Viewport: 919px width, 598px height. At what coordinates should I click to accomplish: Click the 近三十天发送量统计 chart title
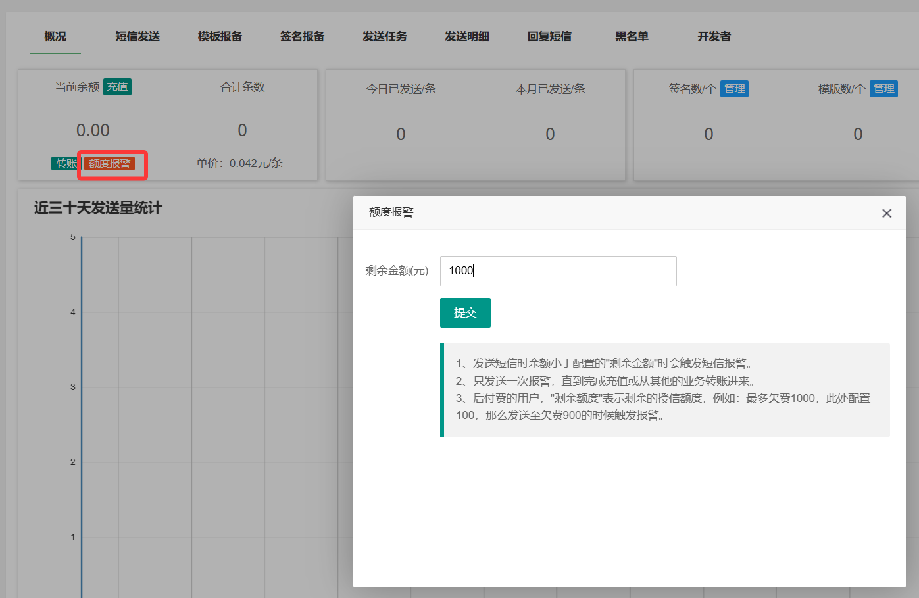[98, 208]
